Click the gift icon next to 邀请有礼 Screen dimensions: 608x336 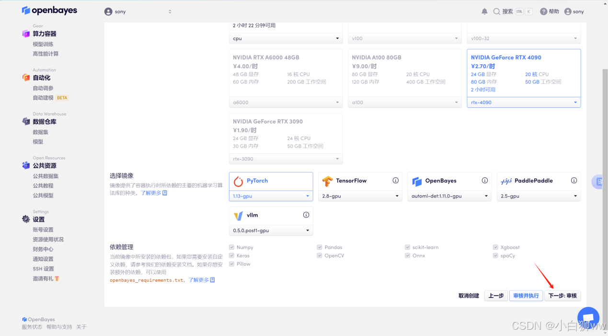57,278
